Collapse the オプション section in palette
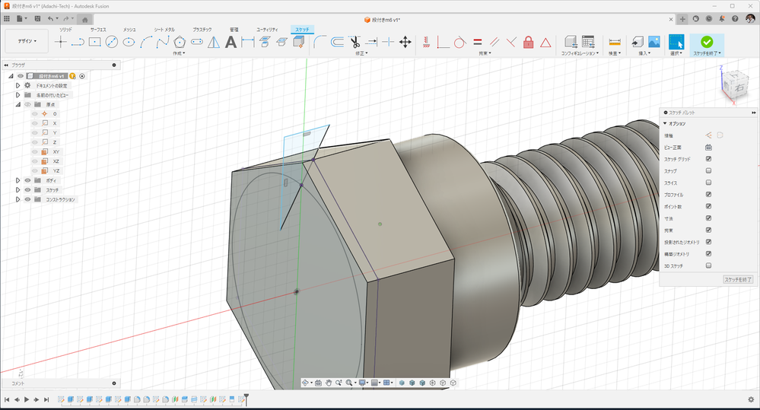760x410 pixels. point(665,123)
